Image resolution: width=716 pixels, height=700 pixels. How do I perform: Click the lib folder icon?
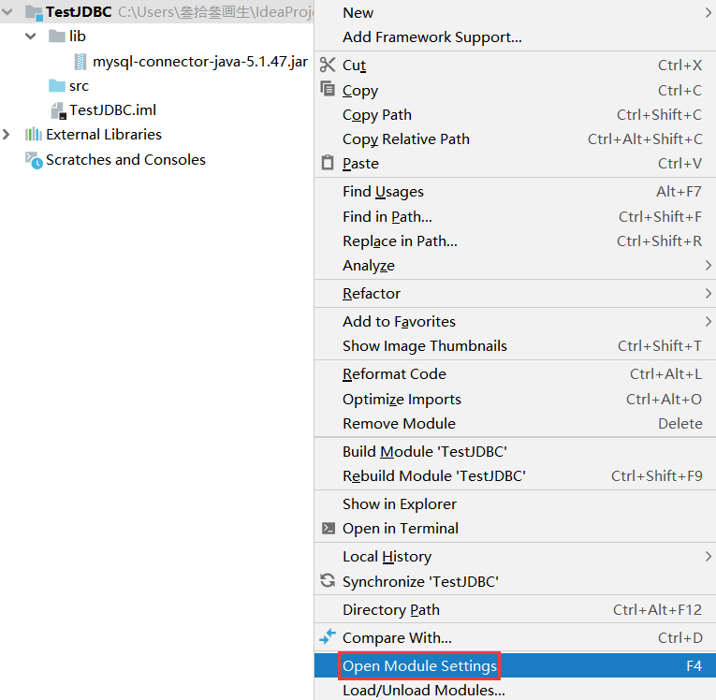click(56, 36)
